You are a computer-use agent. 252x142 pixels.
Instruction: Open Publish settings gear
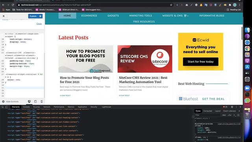(40, 16)
